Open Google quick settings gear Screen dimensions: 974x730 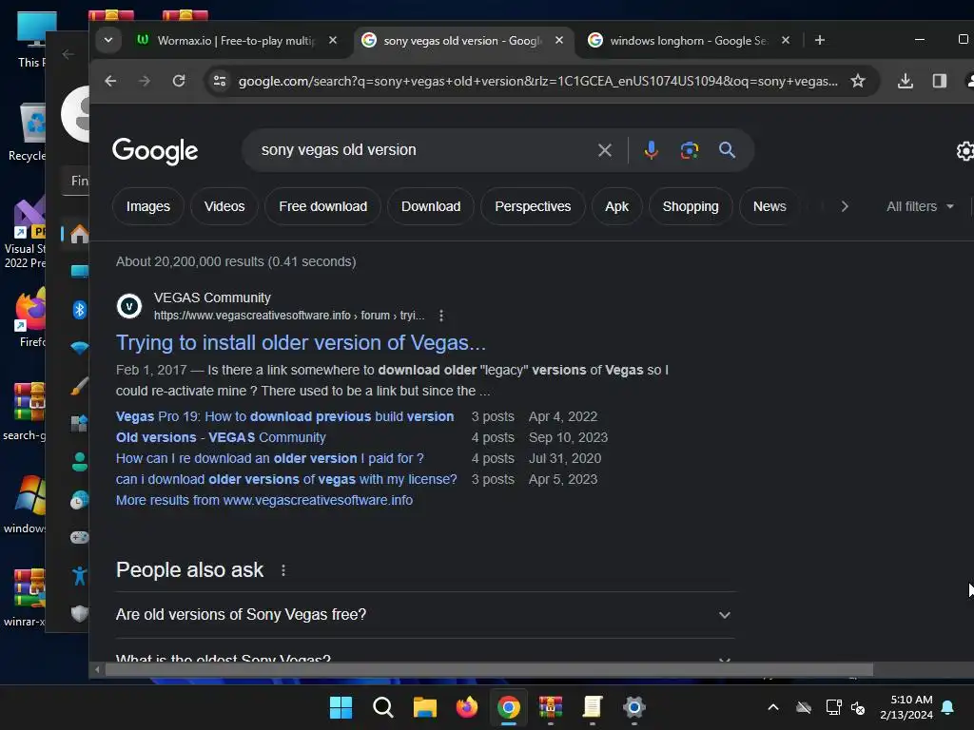(x=964, y=151)
